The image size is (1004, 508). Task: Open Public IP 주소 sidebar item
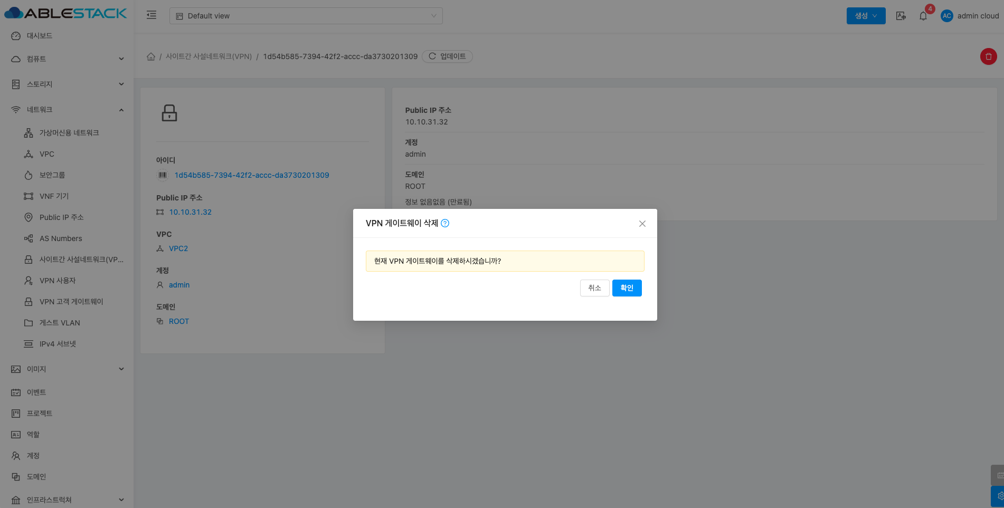pos(67,217)
